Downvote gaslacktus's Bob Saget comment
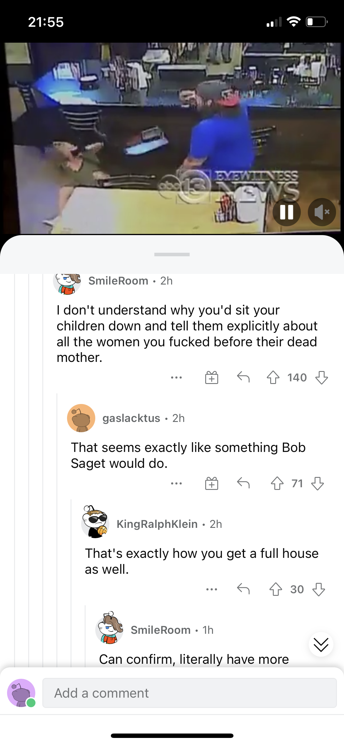Screen dimensions: 344x745 coord(318,483)
